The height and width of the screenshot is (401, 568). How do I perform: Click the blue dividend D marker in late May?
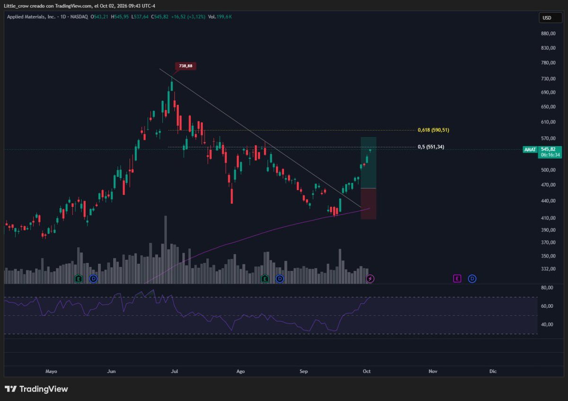click(x=94, y=279)
